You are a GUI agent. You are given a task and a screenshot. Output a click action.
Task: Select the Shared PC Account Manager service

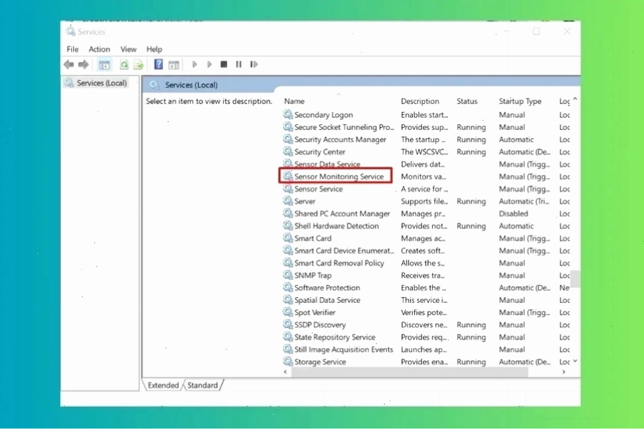(x=342, y=213)
